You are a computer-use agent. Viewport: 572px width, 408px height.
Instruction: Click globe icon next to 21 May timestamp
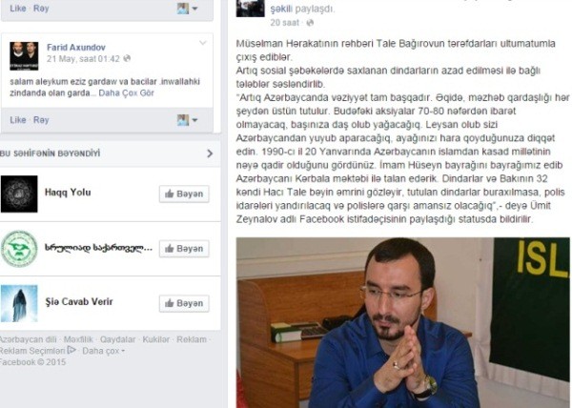pos(127,58)
